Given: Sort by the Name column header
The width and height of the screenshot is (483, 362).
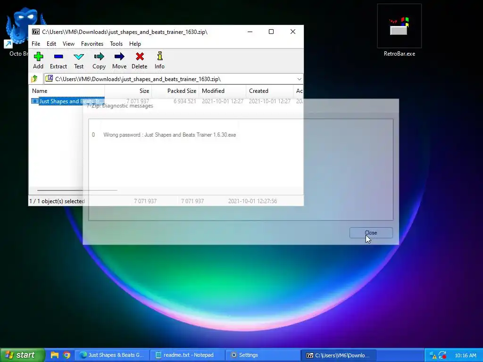Looking at the screenshot, I should (x=67, y=91).
